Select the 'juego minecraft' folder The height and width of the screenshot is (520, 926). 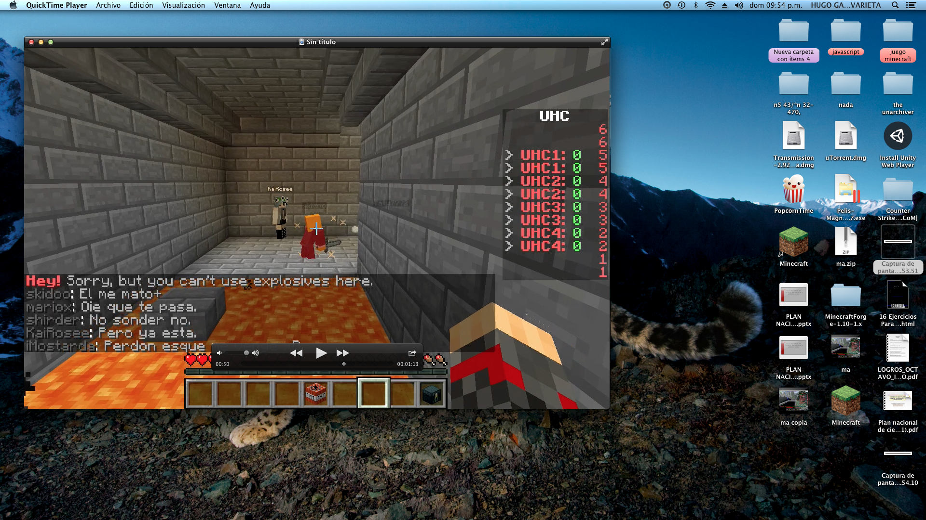[898, 40]
